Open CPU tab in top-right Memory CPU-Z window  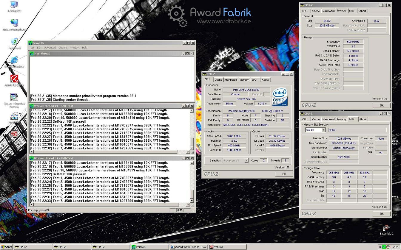click(x=305, y=11)
